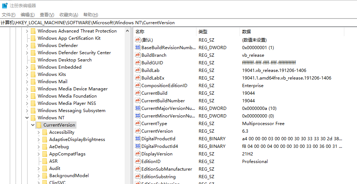Screen dimensions: 357x184
Task: Open the 查看(V) menu
Action: tap(47, 15)
